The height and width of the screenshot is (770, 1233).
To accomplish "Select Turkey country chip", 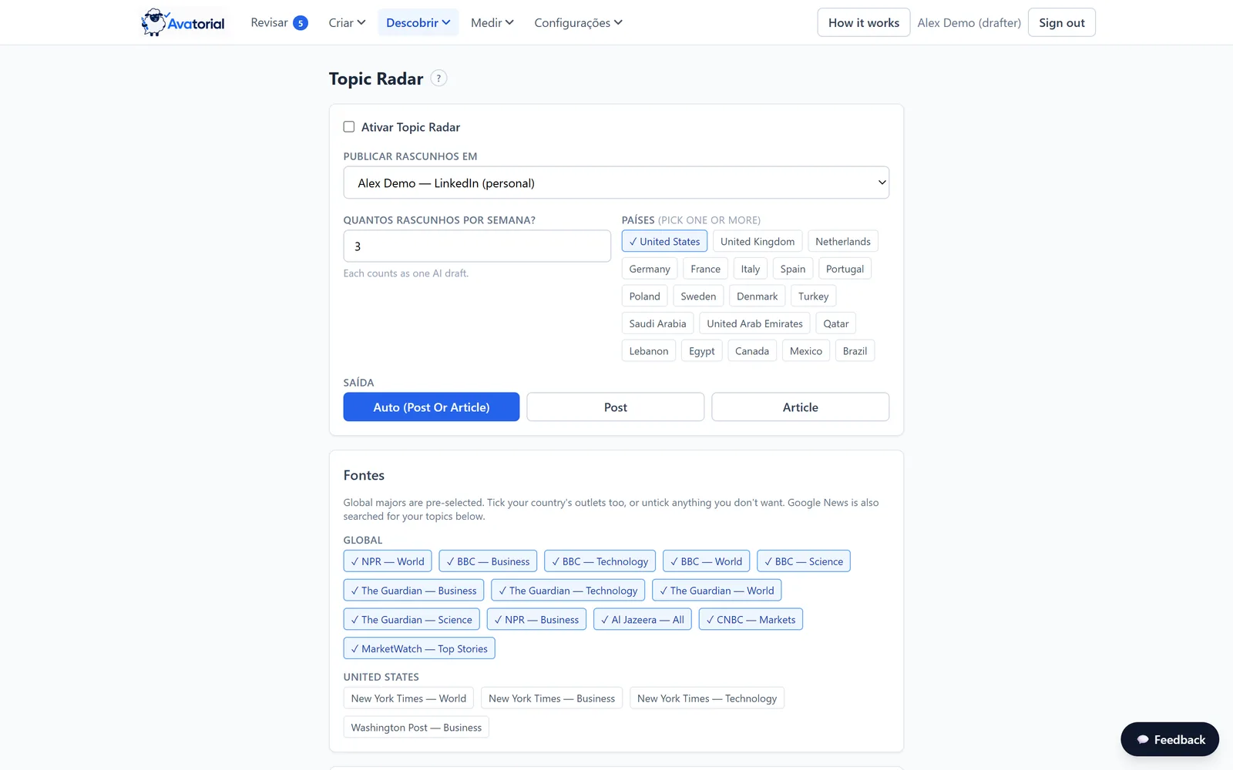I will click(x=814, y=296).
